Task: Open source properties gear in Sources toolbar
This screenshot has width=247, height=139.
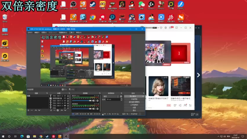Action: (x=58, y=110)
